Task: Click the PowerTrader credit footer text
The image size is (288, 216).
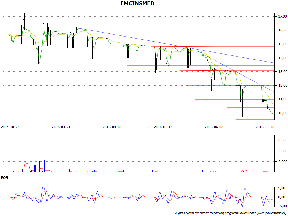Action: coord(231,213)
